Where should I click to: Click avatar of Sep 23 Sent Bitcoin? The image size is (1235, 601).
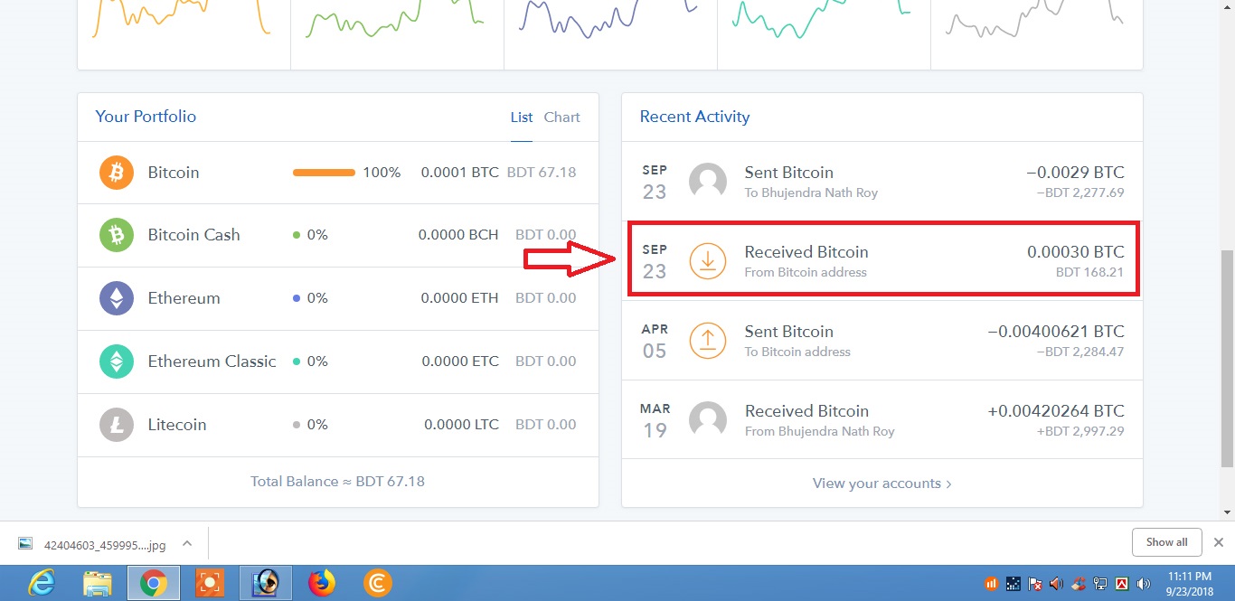708,182
